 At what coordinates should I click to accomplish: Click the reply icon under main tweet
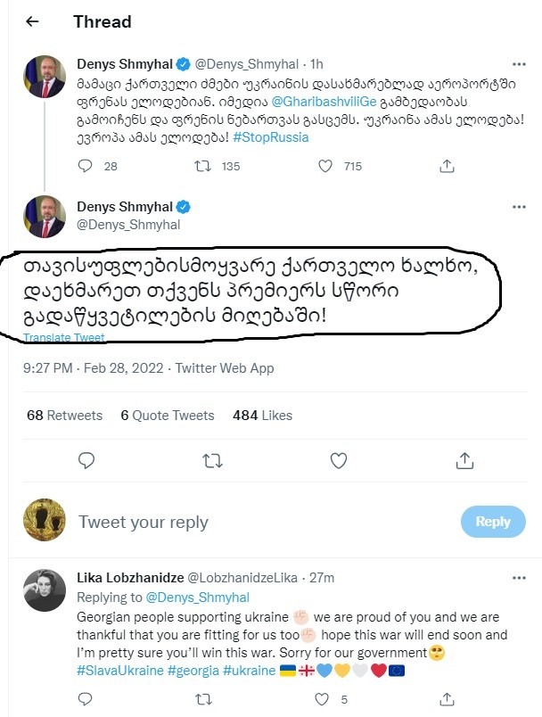(x=86, y=460)
